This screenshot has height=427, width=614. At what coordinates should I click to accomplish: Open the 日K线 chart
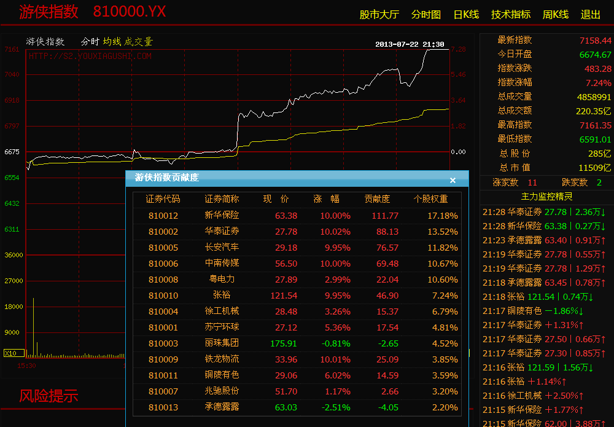point(466,15)
